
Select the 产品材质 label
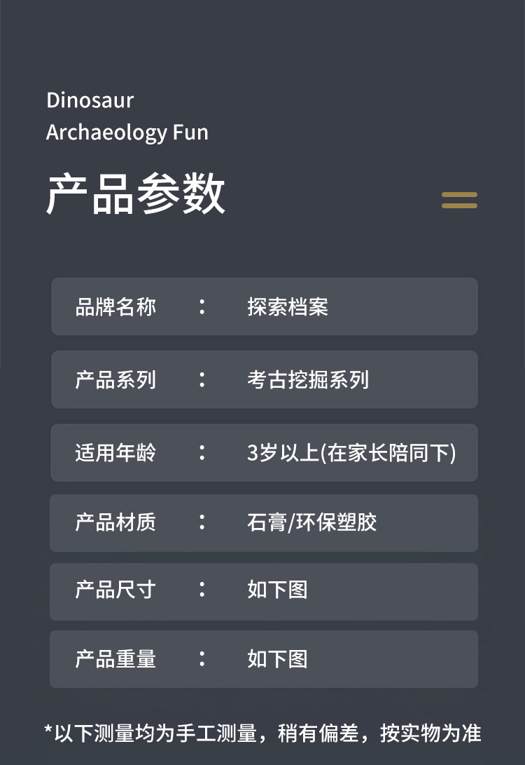click(x=115, y=522)
